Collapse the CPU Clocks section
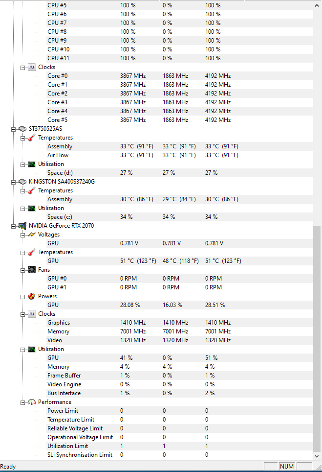 (x=23, y=67)
